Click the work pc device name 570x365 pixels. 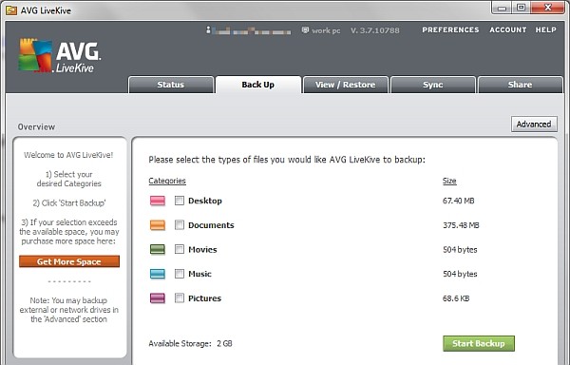326,30
